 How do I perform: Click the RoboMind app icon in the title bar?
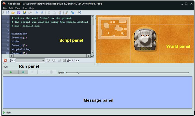pos(4,3)
